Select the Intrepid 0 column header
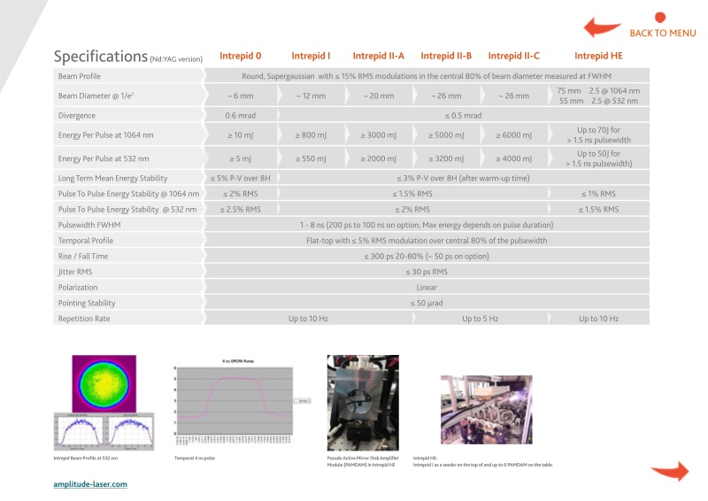Screen dimensions: 708x501 pyautogui.click(x=240, y=56)
